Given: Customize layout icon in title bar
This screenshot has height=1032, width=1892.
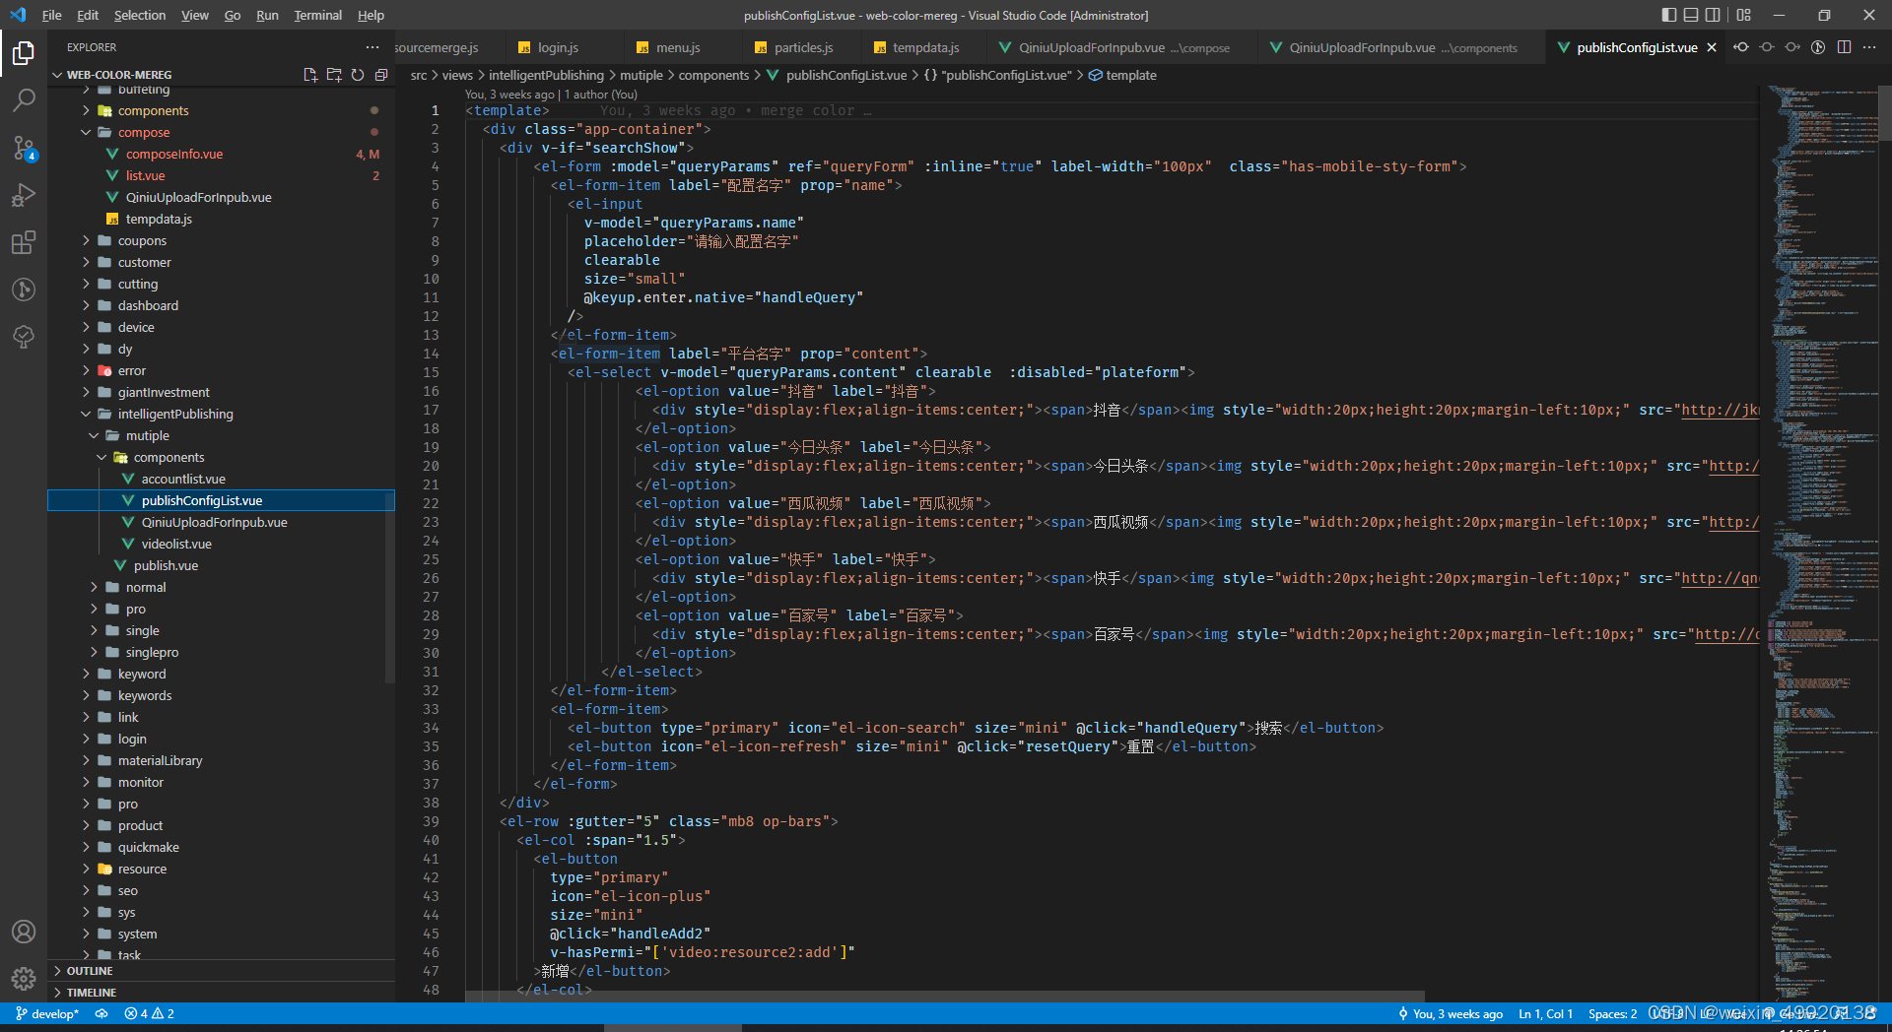Looking at the screenshot, I should click(x=1744, y=15).
